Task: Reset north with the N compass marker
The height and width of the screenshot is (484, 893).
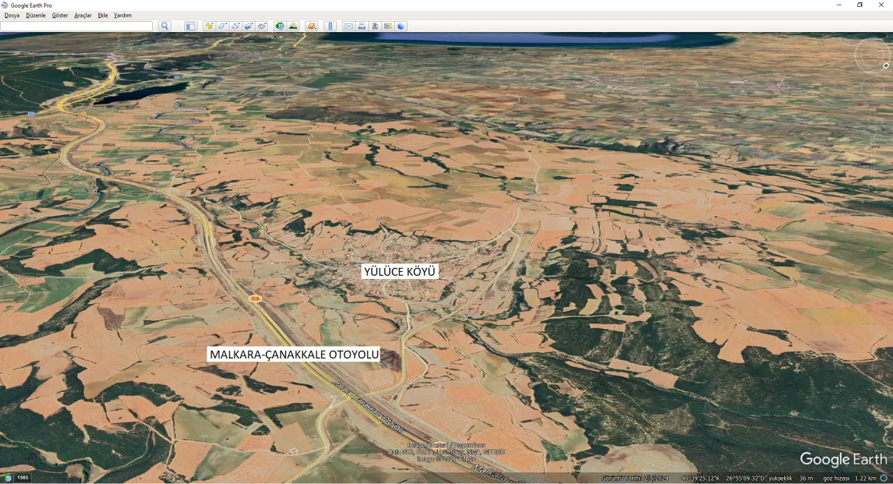Action: 886,66
